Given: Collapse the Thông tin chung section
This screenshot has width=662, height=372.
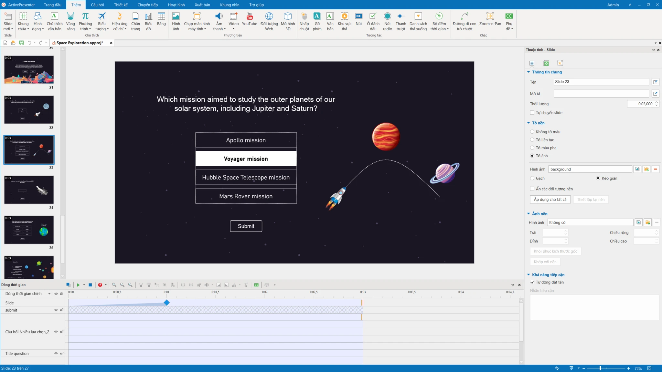Looking at the screenshot, I should point(529,72).
